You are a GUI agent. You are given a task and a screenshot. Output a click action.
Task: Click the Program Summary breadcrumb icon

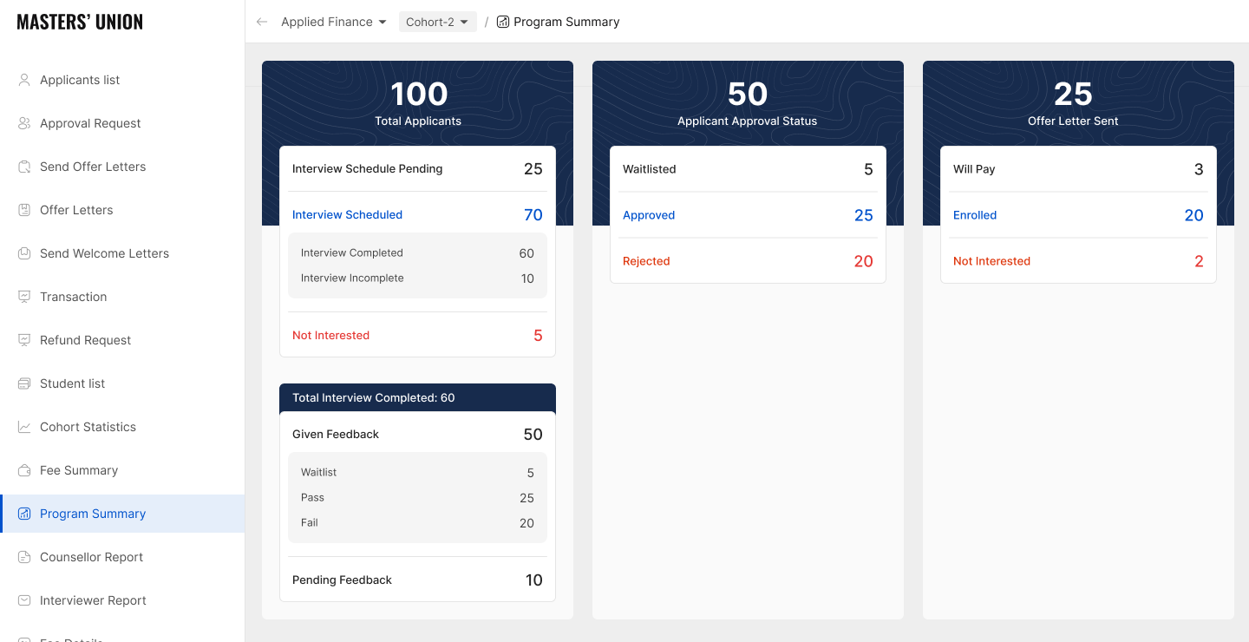point(503,22)
